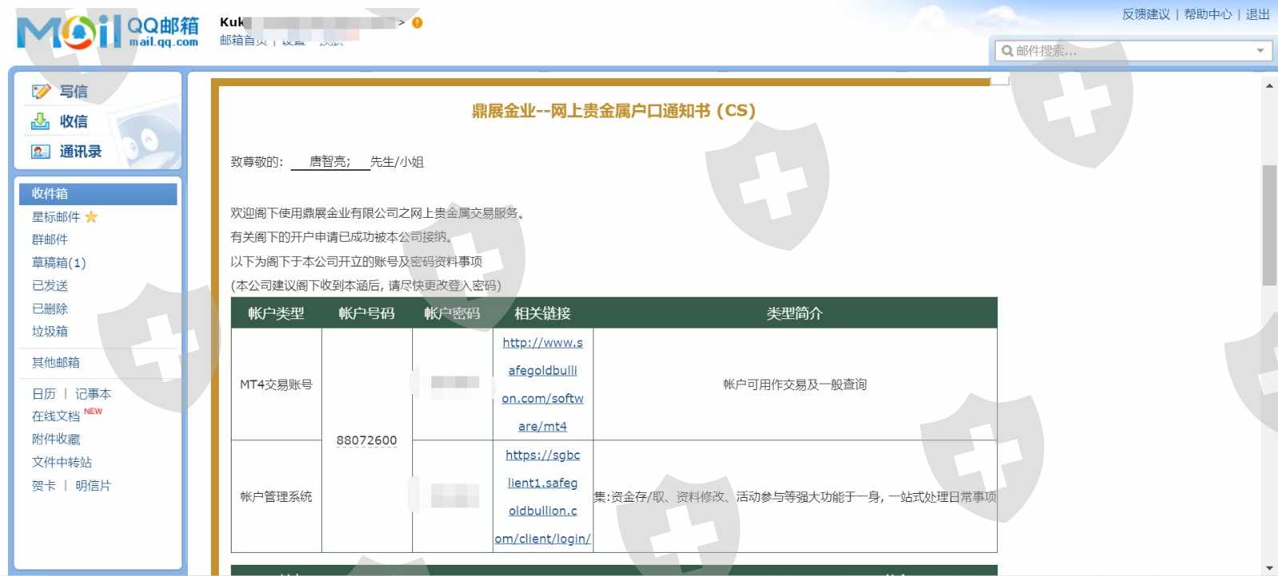Open the 明信片 postcards link
Screen dimensions: 1278x576
93,486
